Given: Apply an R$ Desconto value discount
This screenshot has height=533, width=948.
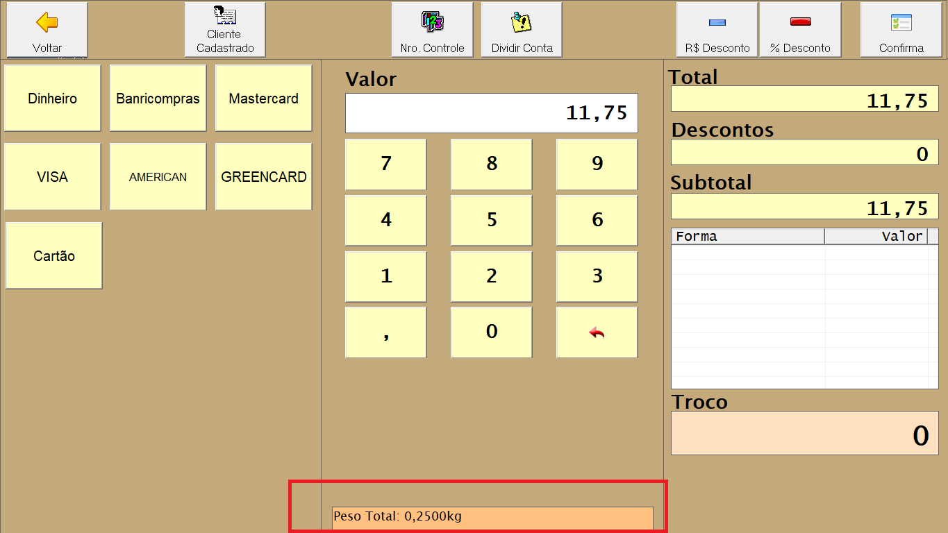Looking at the screenshot, I should coord(717,30).
